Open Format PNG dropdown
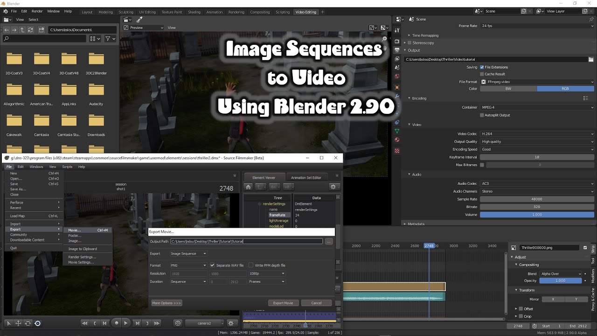Viewport: 597px width, 336px height. tap(188, 266)
